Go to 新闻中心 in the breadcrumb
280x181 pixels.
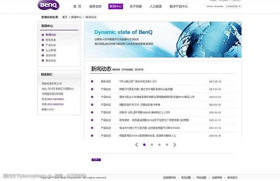pos(76,17)
